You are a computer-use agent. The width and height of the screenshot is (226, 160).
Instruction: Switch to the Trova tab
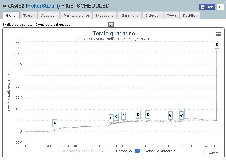click(171, 15)
